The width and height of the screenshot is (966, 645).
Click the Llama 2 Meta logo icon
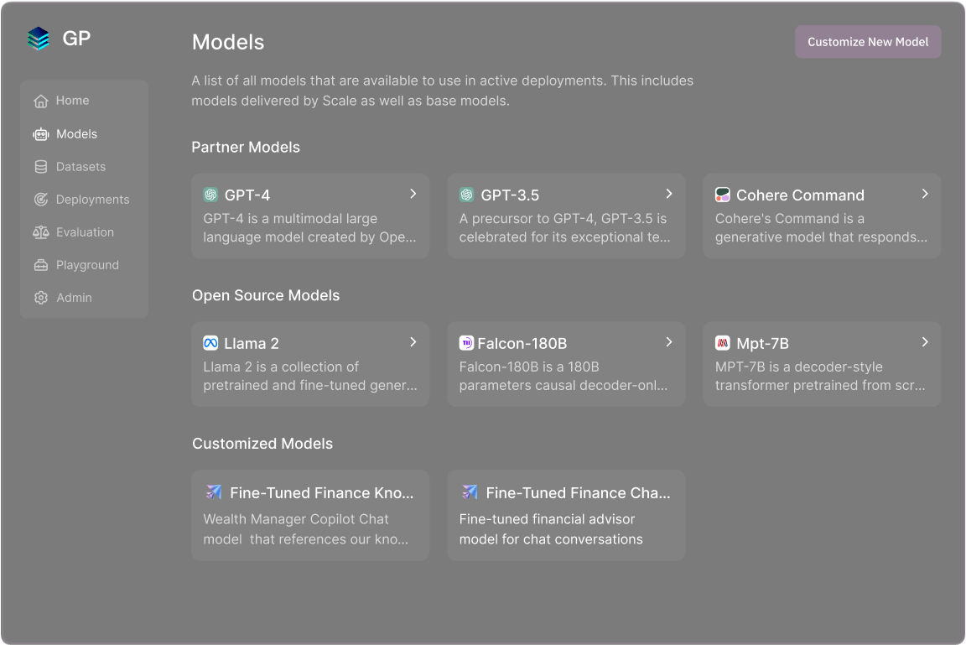(x=210, y=343)
